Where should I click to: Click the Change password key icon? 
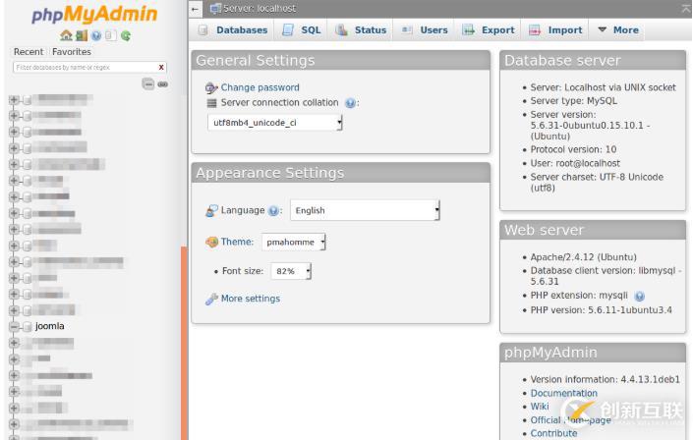pos(211,88)
